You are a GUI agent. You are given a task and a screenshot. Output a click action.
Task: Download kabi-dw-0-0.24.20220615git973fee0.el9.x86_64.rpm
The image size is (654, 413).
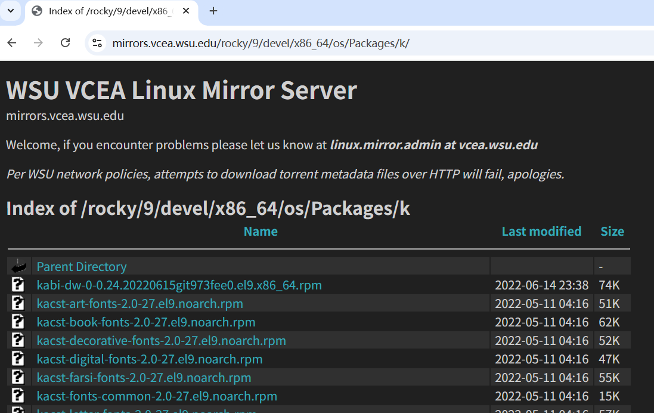(179, 285)
